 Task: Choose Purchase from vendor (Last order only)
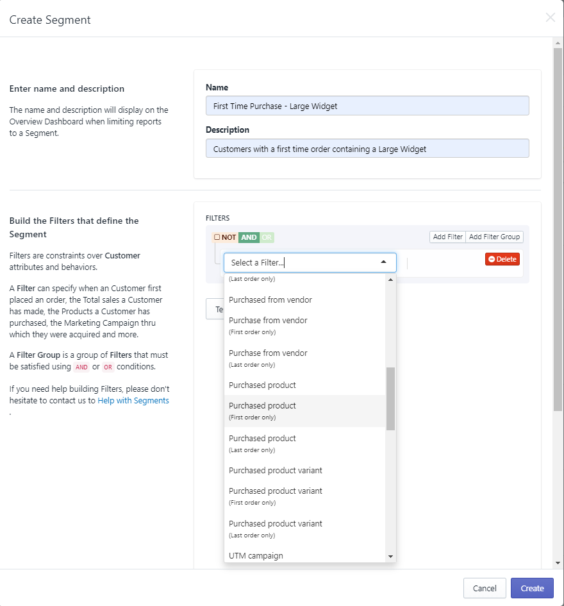pyautogui.click(x=305, y=358)
